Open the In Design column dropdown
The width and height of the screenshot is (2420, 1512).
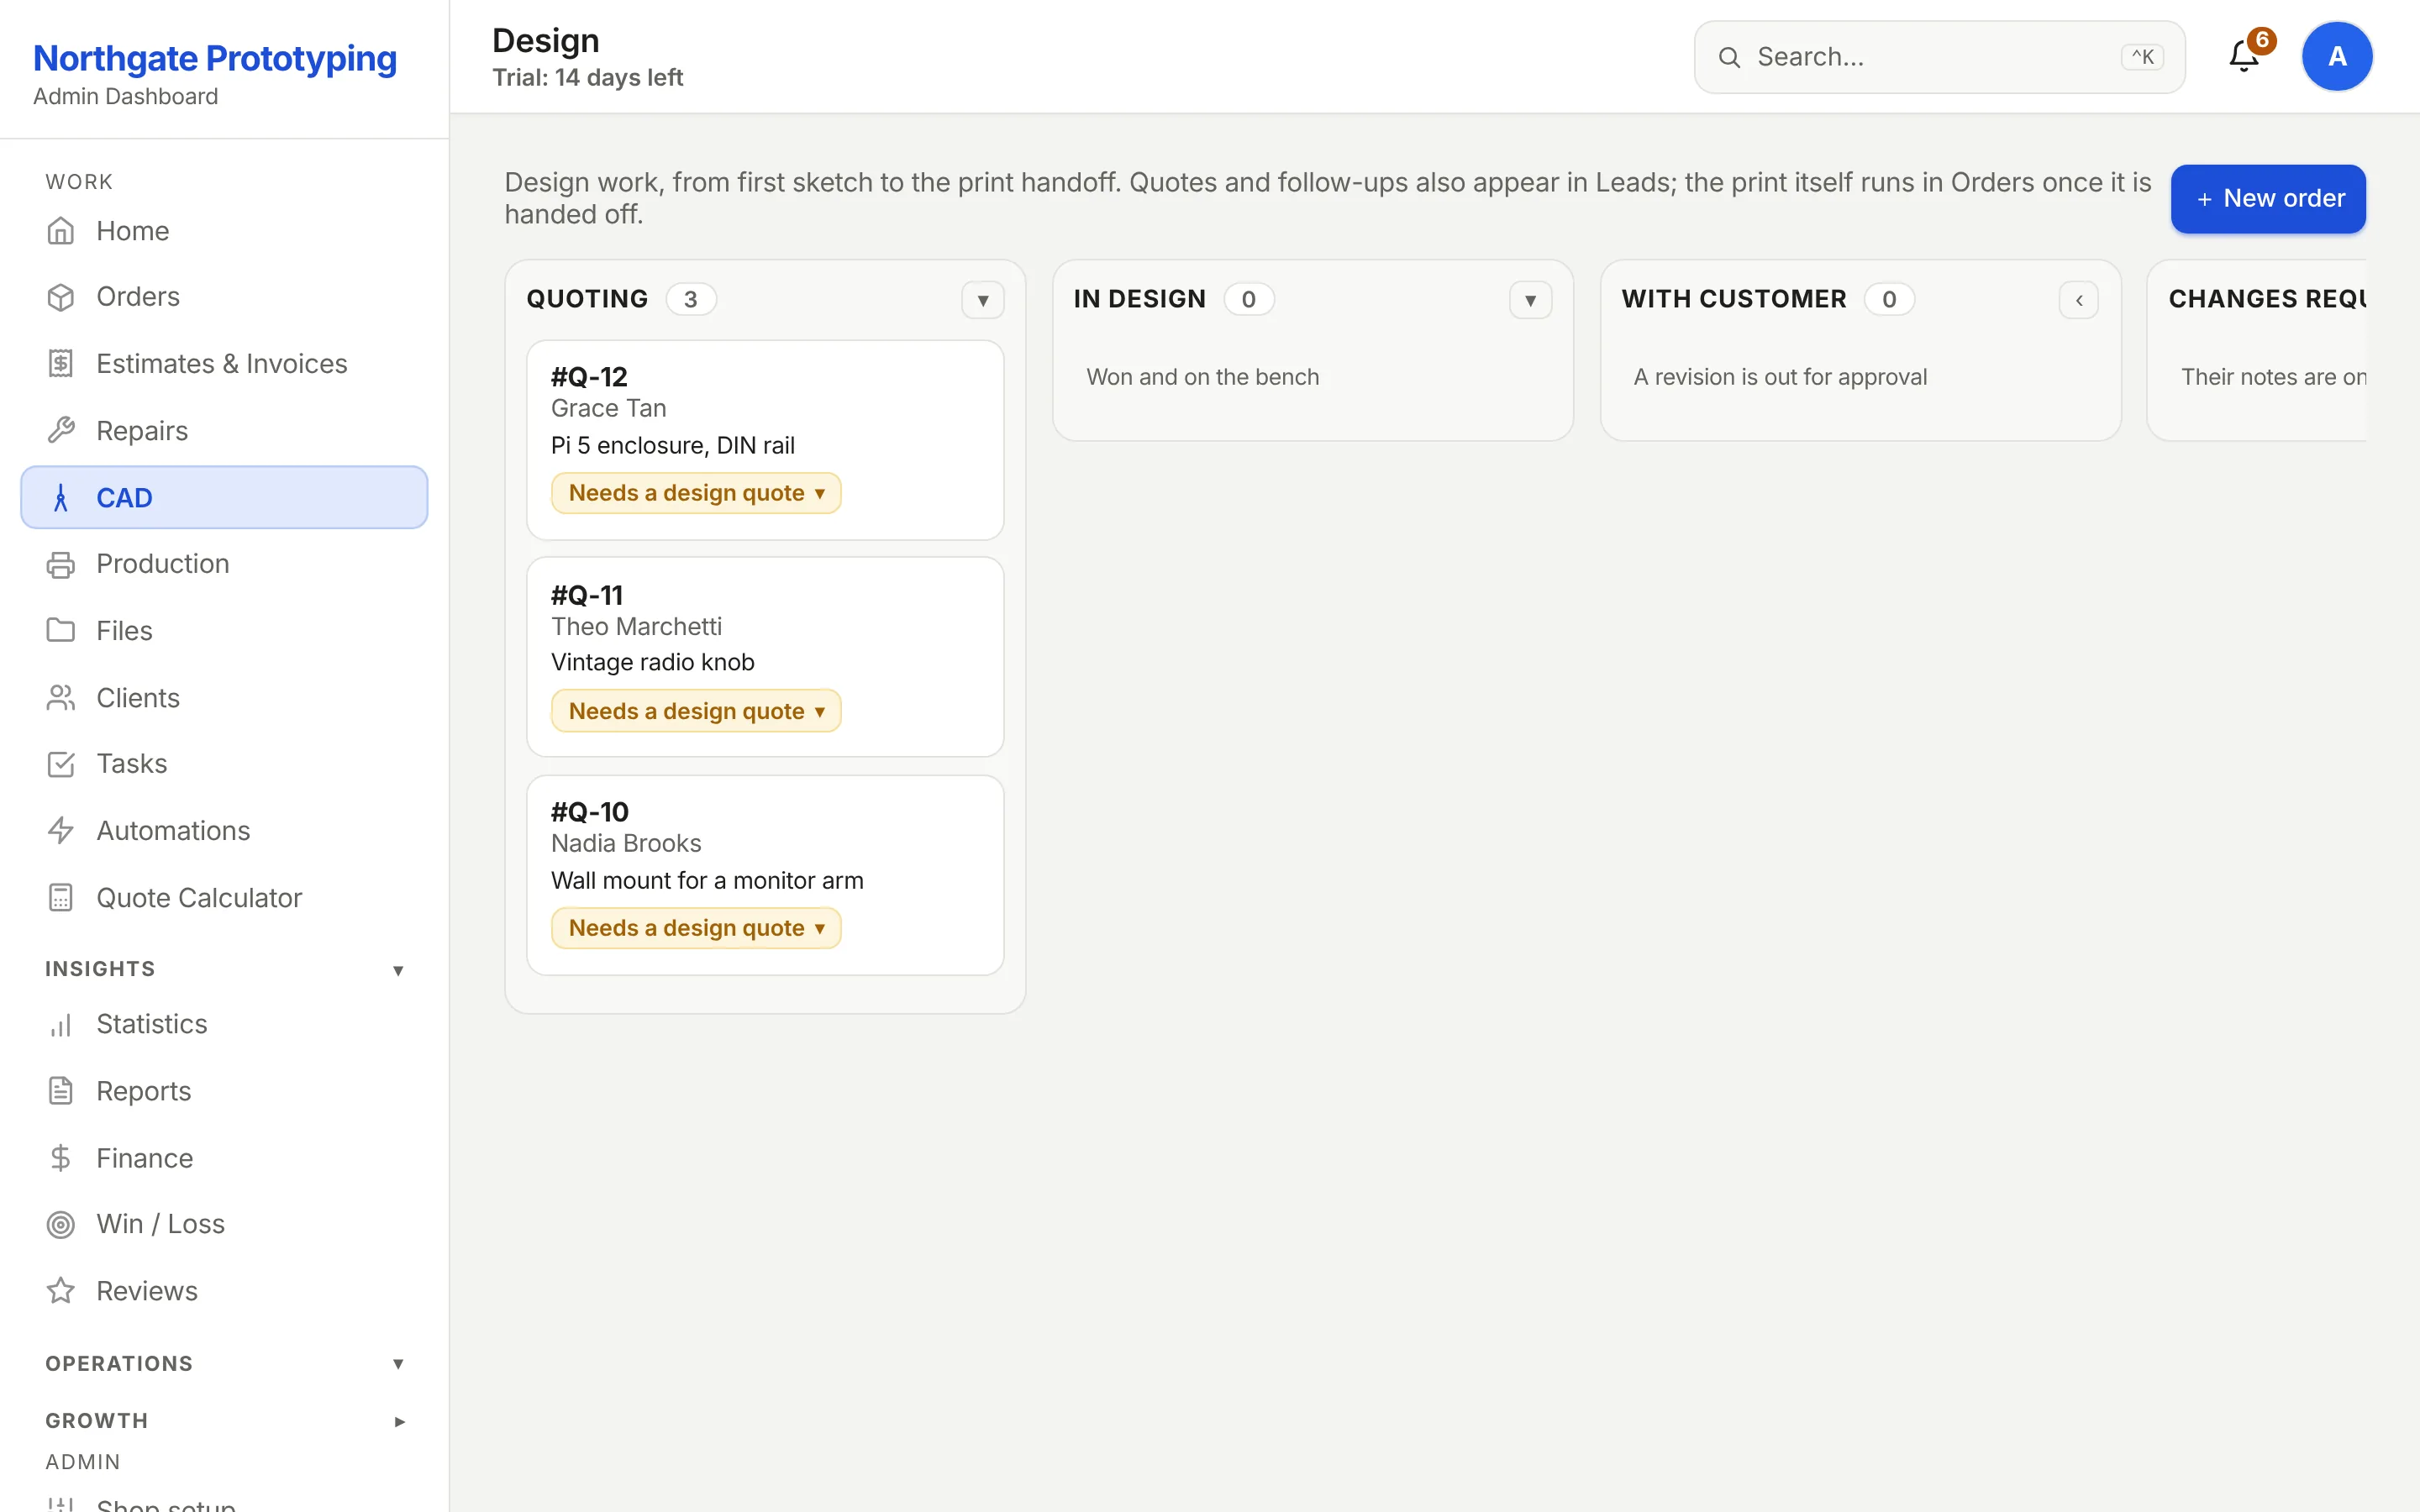pyautogui.click(x=1530, y=300)
